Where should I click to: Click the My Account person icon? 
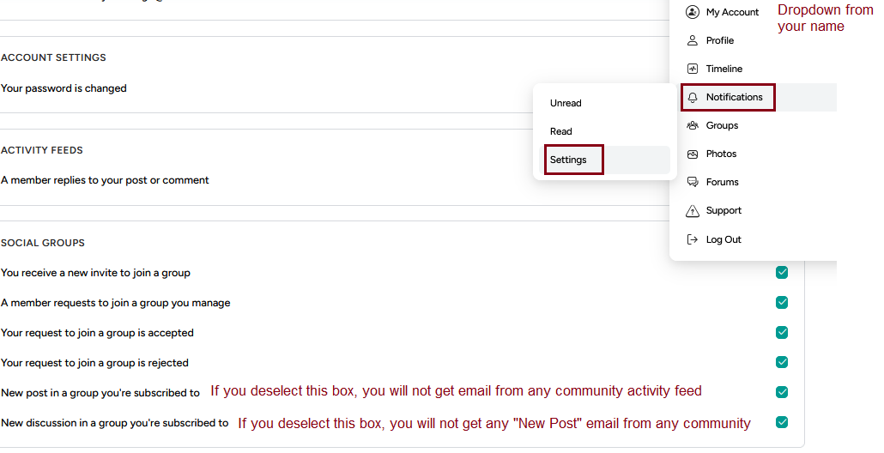click(x=693, y=12)
